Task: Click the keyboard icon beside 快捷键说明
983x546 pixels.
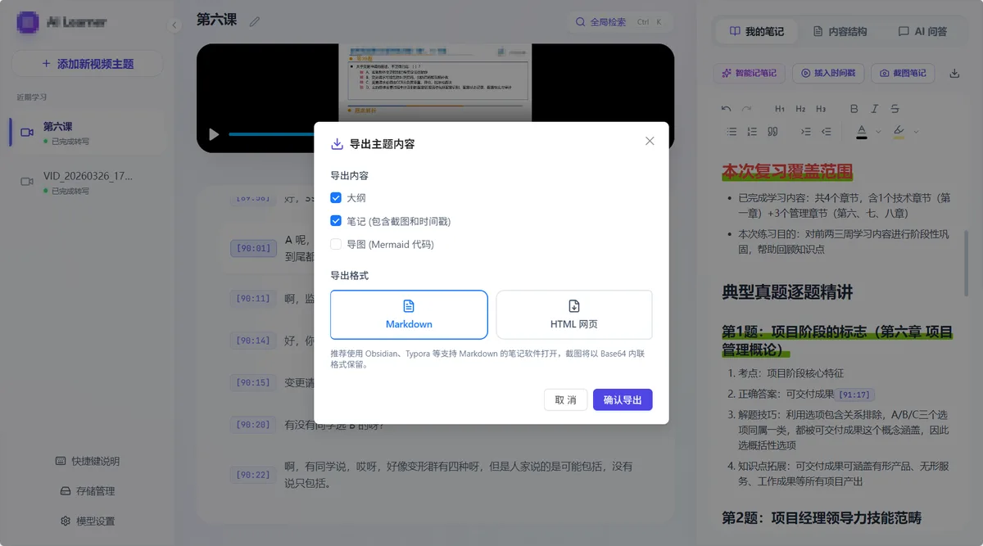Action: [61, 461]
